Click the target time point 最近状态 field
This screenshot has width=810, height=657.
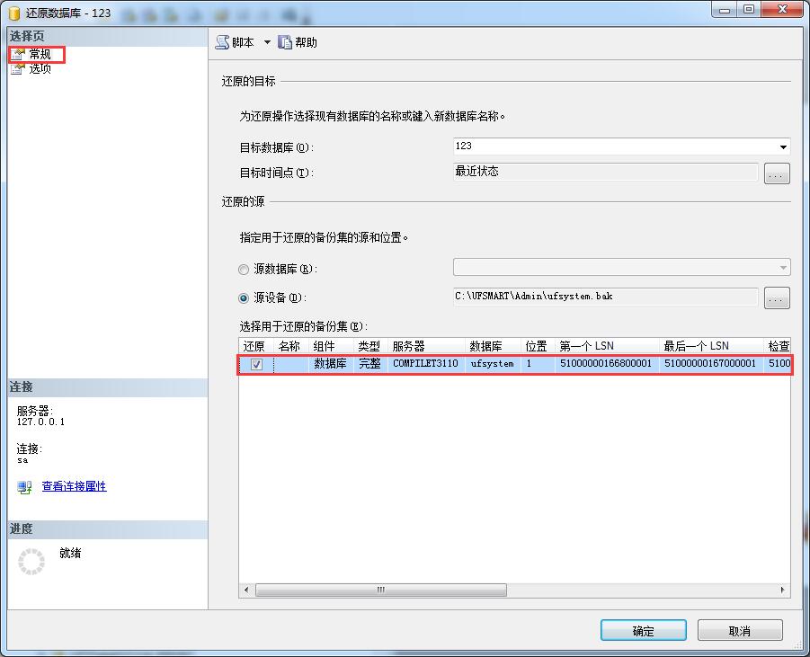[x=605, y=172]
